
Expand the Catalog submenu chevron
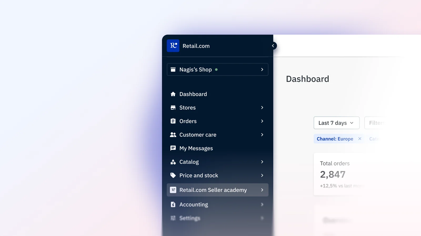pos(262,162)
